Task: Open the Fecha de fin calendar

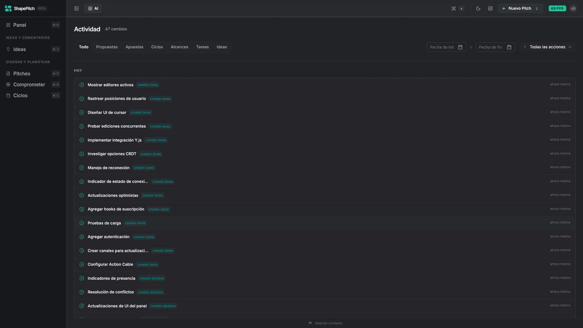Action: click(495, 47)
